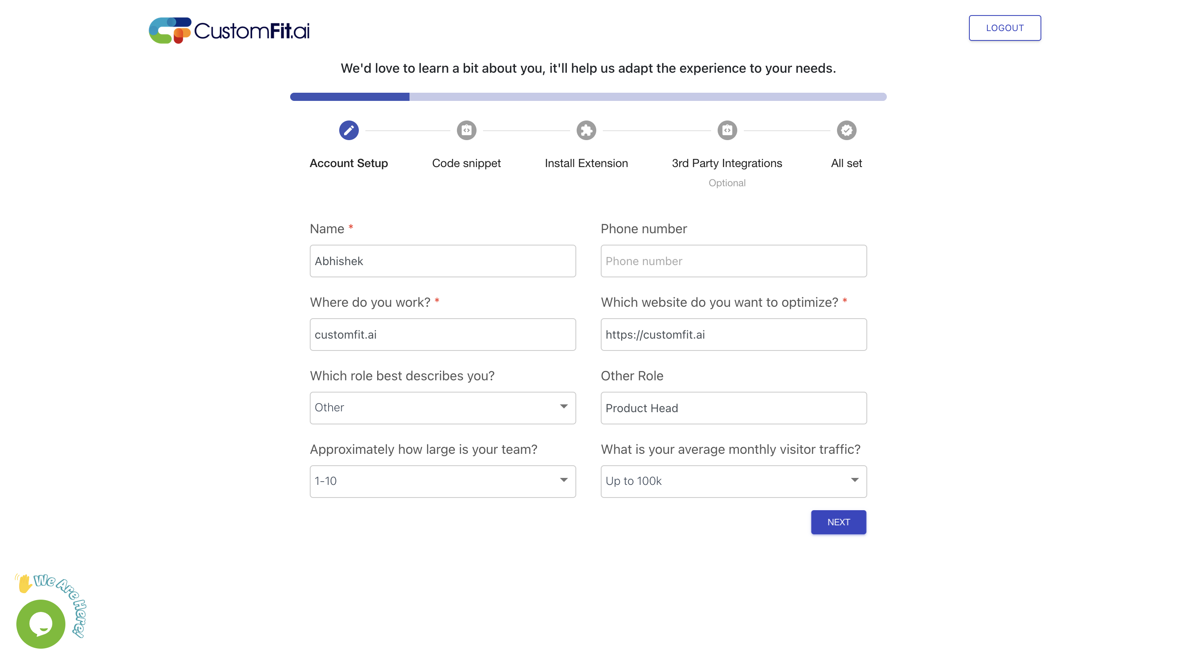Expand the team size dropdown
The image size is (1177, 665).
tap(442, 482)
